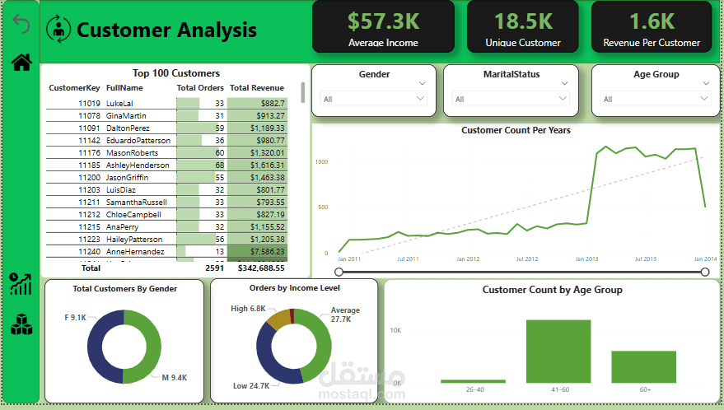Click the Average Income card
This screenshot has width=724, height=410.
383,27
